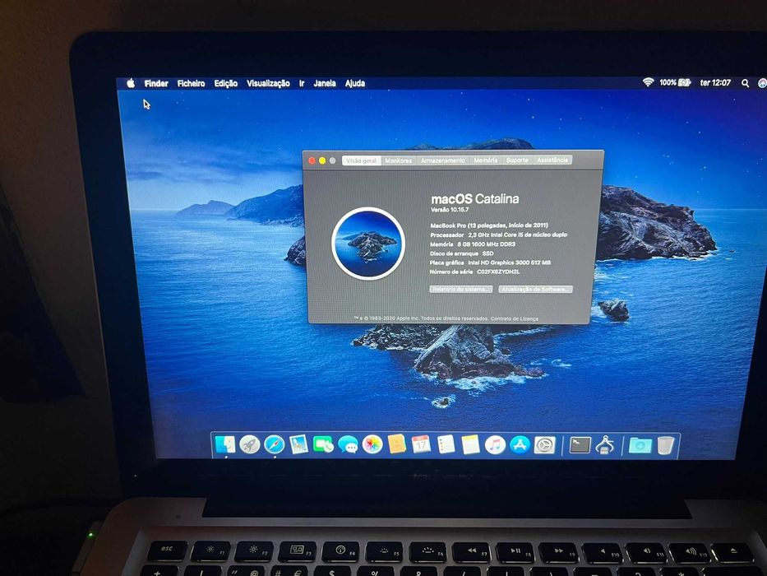
Task: Open the Ficheiro menu
Action: click(191, 83)
